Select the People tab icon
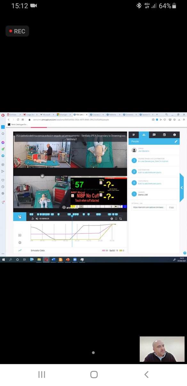 (144, 135)
